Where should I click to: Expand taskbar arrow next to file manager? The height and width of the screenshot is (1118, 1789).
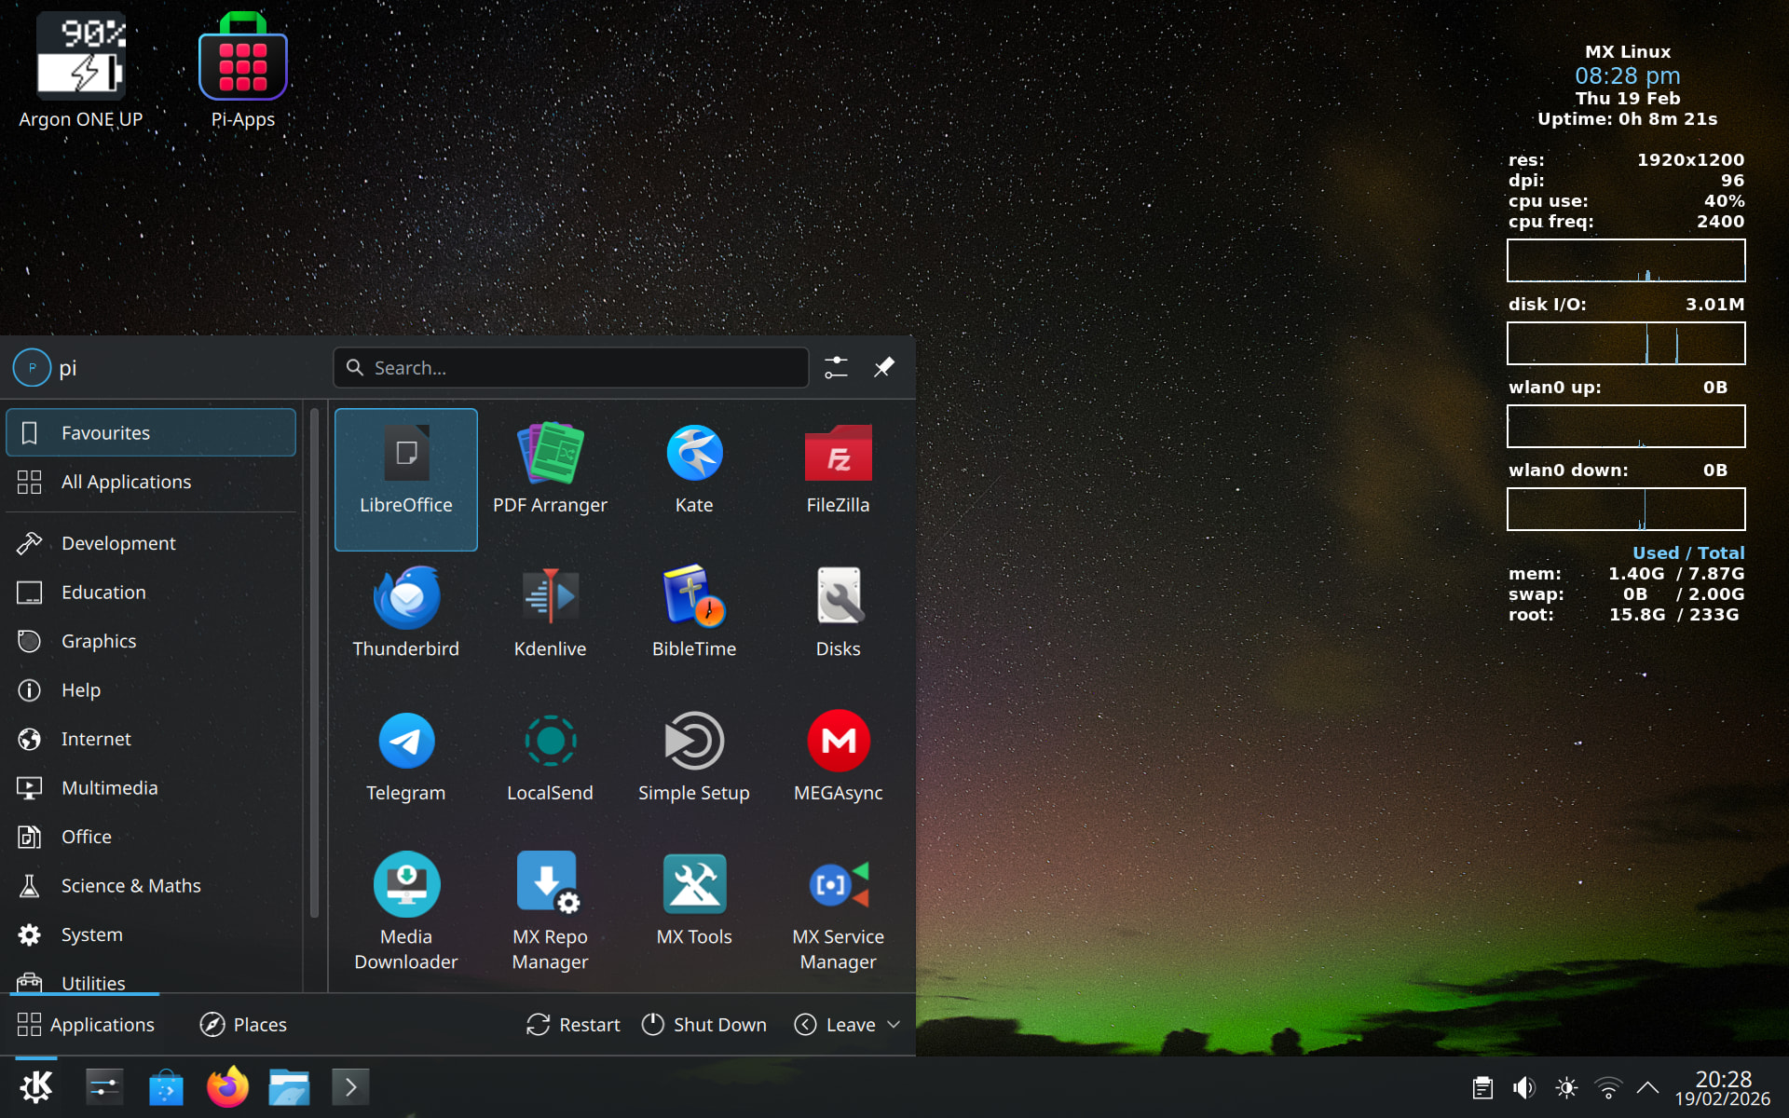pos(350,1087)
